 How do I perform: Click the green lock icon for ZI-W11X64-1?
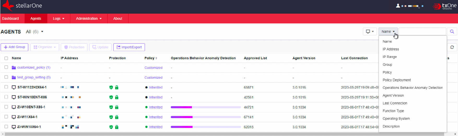click(117, 117)
